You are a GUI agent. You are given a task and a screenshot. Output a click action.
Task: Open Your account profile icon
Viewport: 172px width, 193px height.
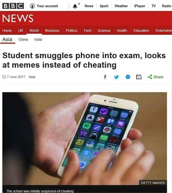(x=32, y=6)
